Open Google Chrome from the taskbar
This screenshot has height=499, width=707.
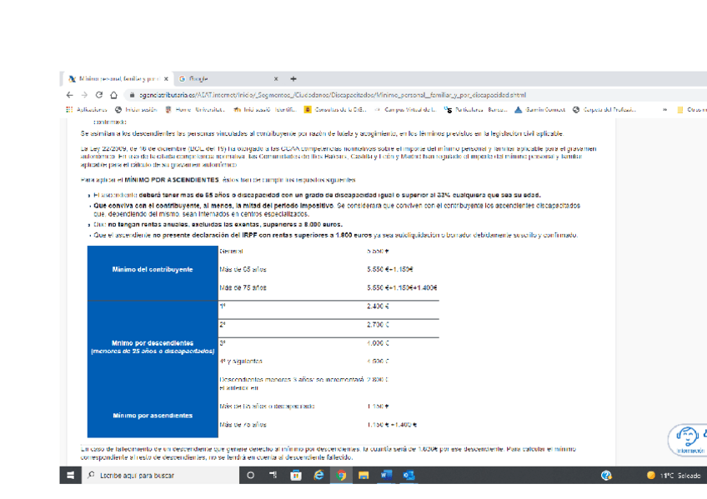[341, 475]
